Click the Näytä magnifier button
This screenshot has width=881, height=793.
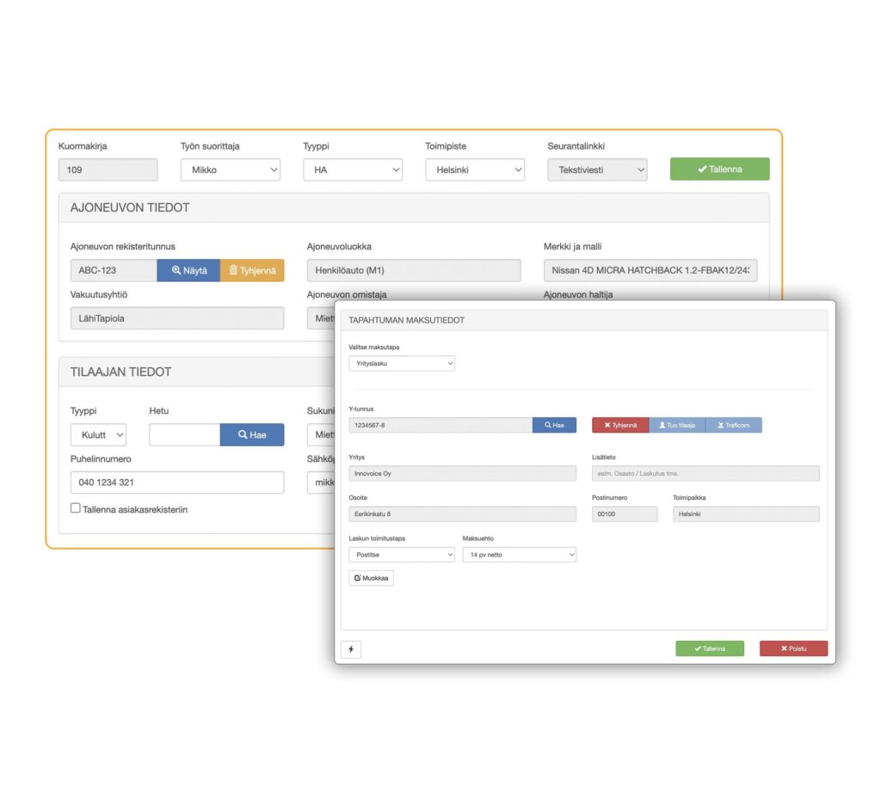coord(188,270)
